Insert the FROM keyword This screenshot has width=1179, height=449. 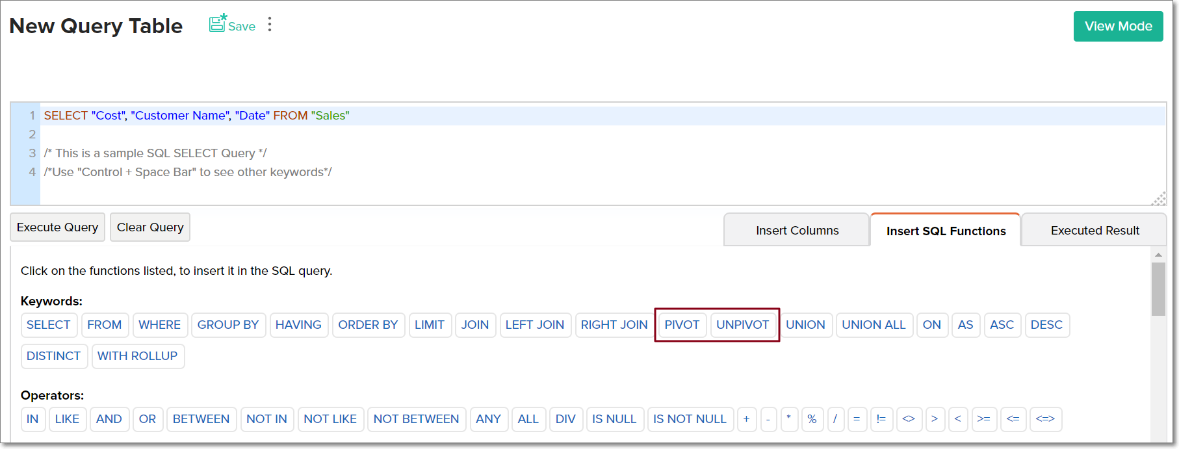tap(105, 325)
